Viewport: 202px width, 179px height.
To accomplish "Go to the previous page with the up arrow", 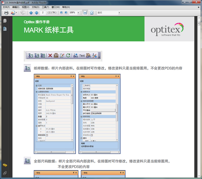I will (31, 13).
